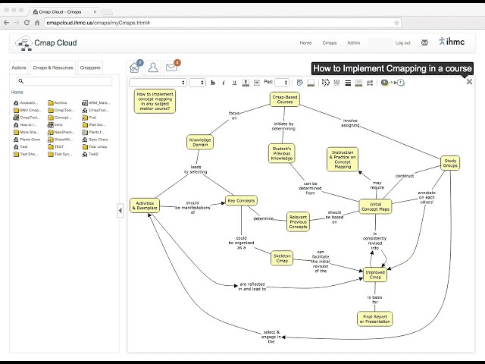Image resolution: width=485 pixels, height=364 pixels.
Task: Select the Study Groups node
Action: [450, 163]
